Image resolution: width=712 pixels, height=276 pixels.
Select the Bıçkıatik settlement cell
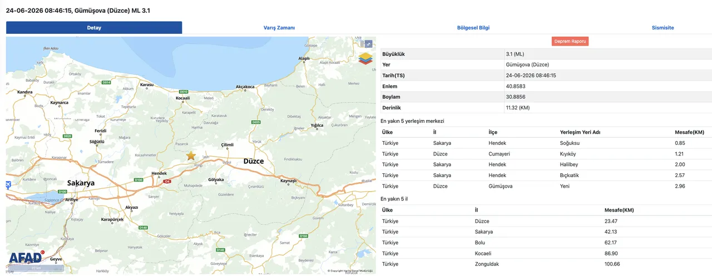(x=571, y=175)
